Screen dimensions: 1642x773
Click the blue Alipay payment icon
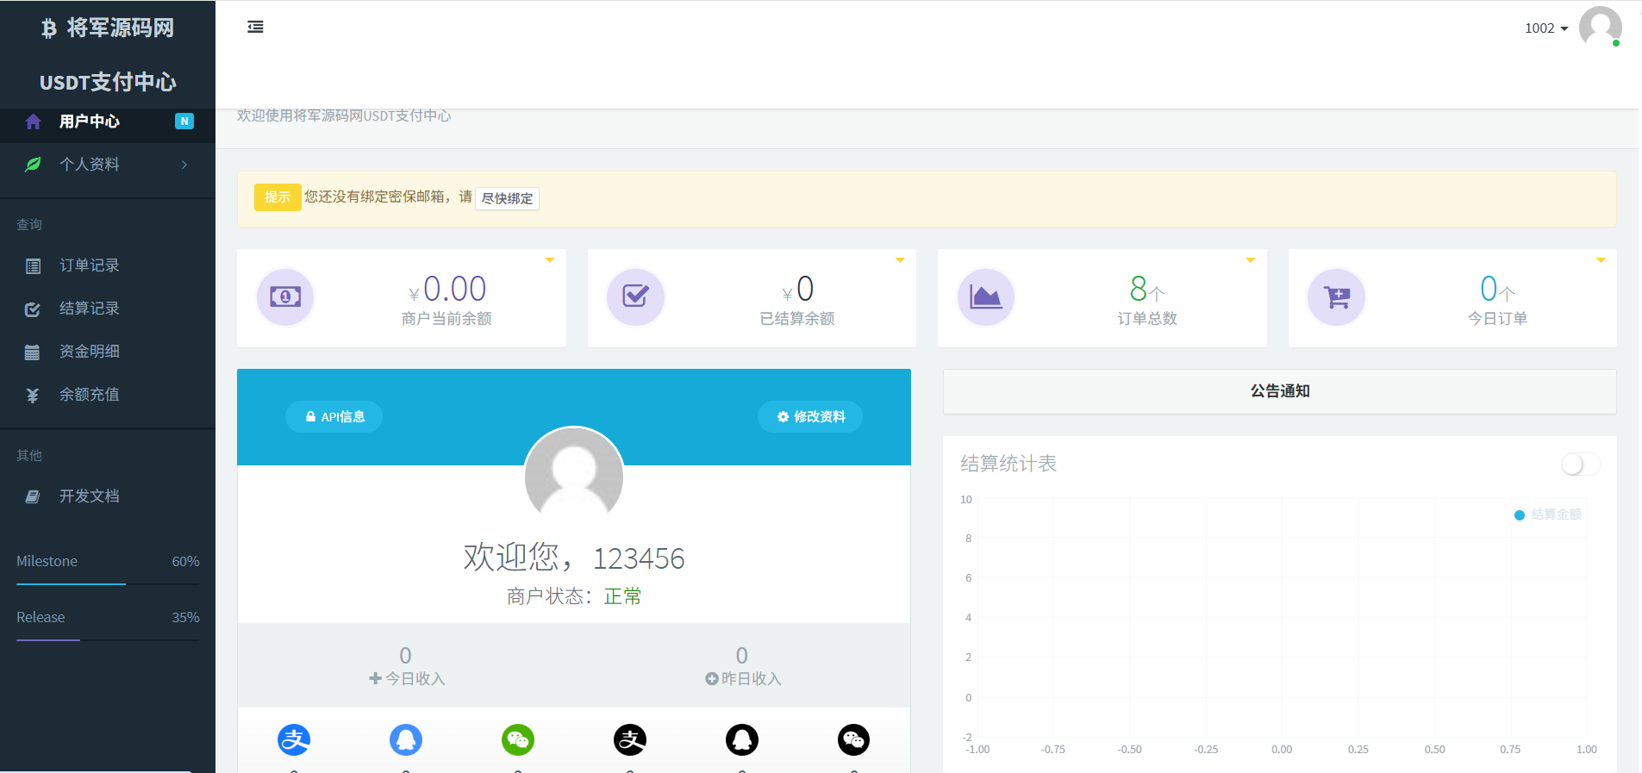click(294, 739)
